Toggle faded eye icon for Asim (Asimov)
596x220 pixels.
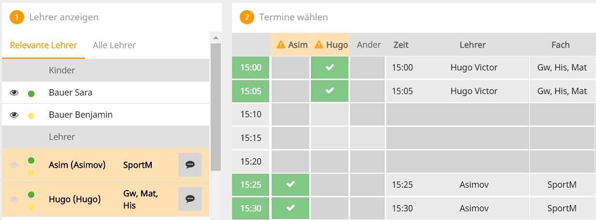tap(14, 165)
